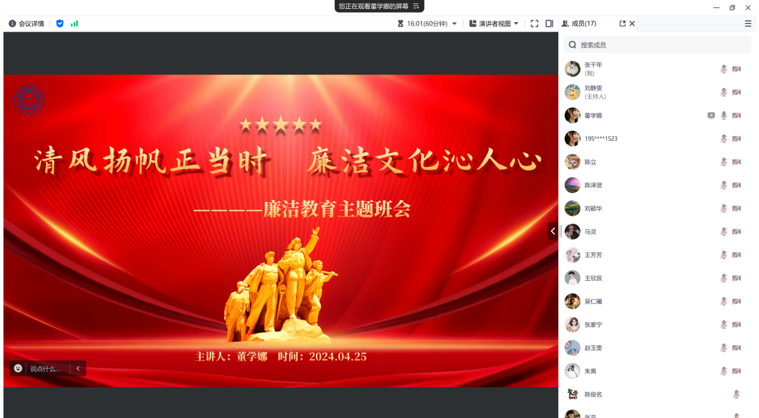Click 张千年 microphone muted icon
This screenshot has width=759, height=418.
724,69
